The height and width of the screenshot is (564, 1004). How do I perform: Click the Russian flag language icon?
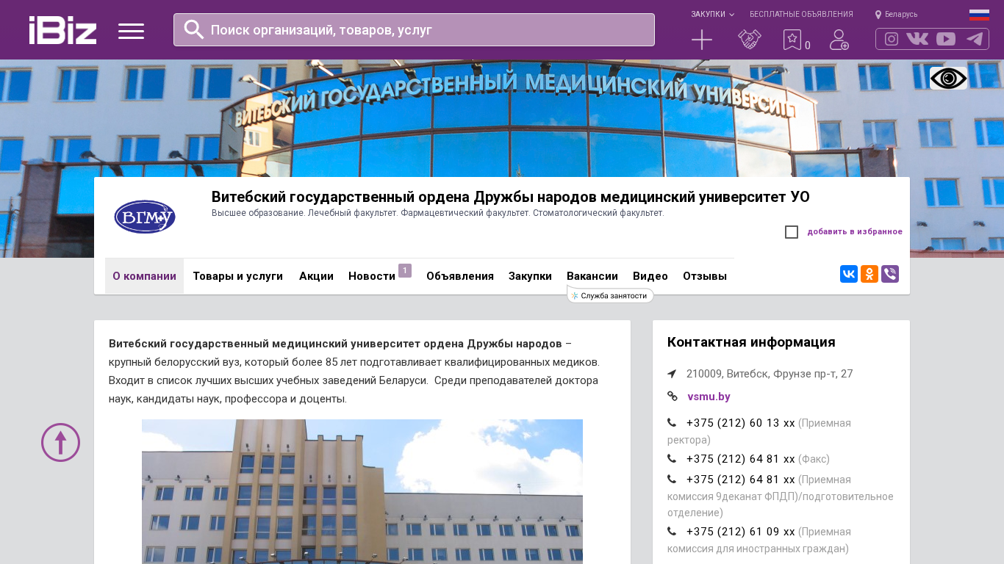coord(979,15)
